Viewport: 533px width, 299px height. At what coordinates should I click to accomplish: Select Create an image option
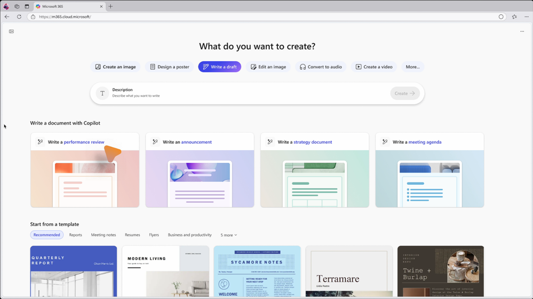(115, 67)
